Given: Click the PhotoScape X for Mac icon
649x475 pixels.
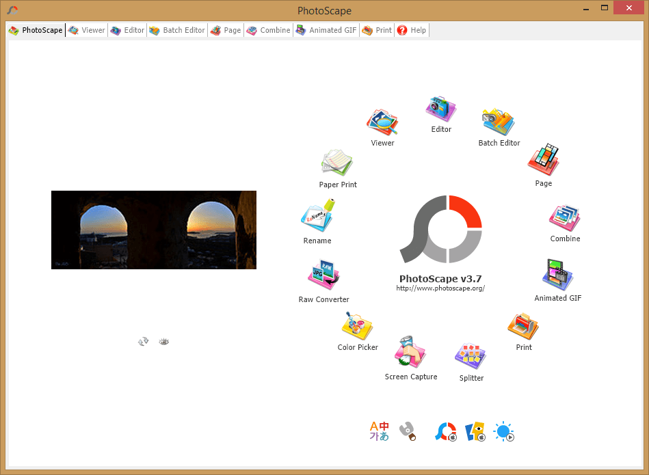Looking at the screenshot, I should click(x=446, y=431).
